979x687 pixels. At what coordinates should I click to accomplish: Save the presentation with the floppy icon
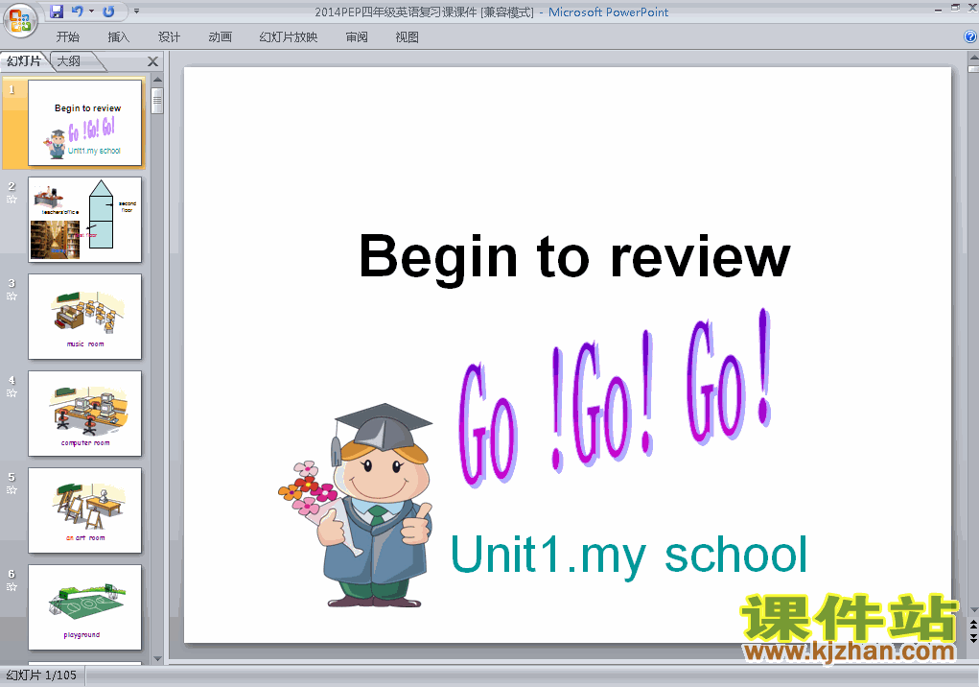click(x=57, y=12)
